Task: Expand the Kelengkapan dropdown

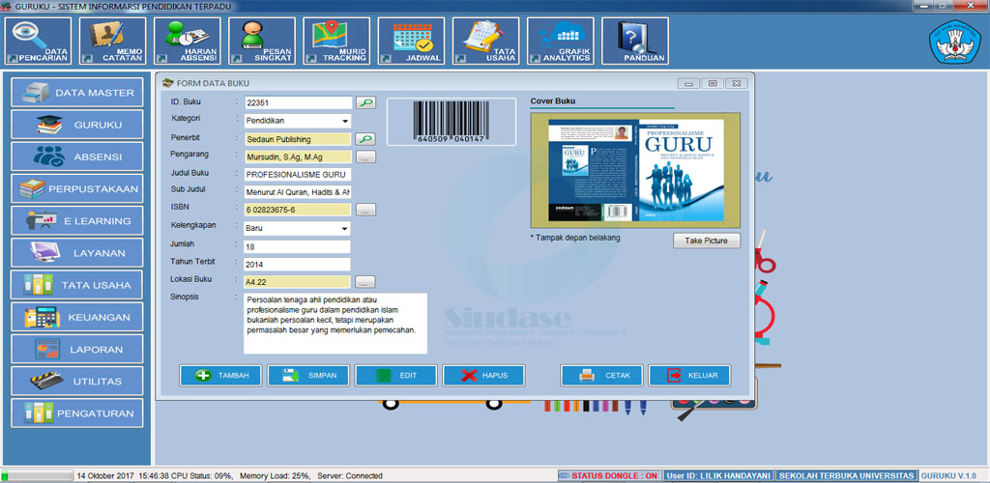Action: [344, 229]
